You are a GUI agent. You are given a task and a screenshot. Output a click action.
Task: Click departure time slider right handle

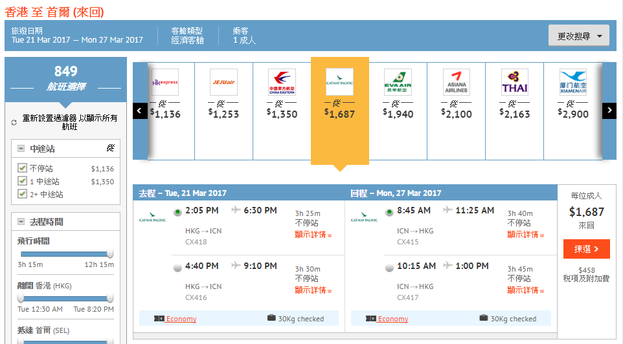[110, 298]
